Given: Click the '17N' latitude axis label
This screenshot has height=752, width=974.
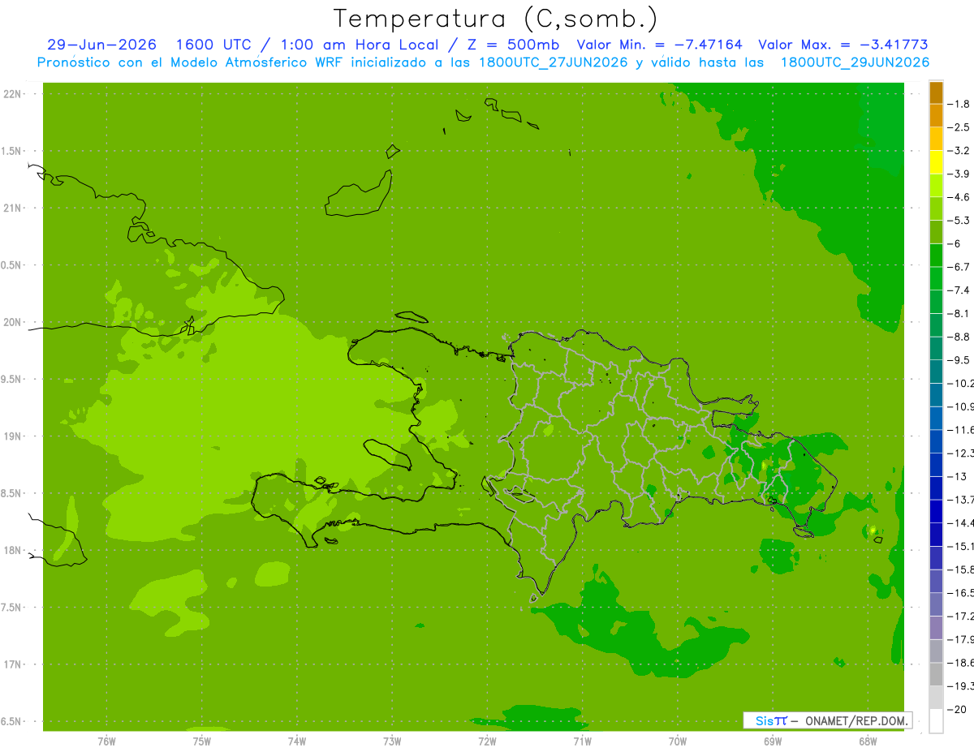Looking at the screenshot, I should point(12,664).
